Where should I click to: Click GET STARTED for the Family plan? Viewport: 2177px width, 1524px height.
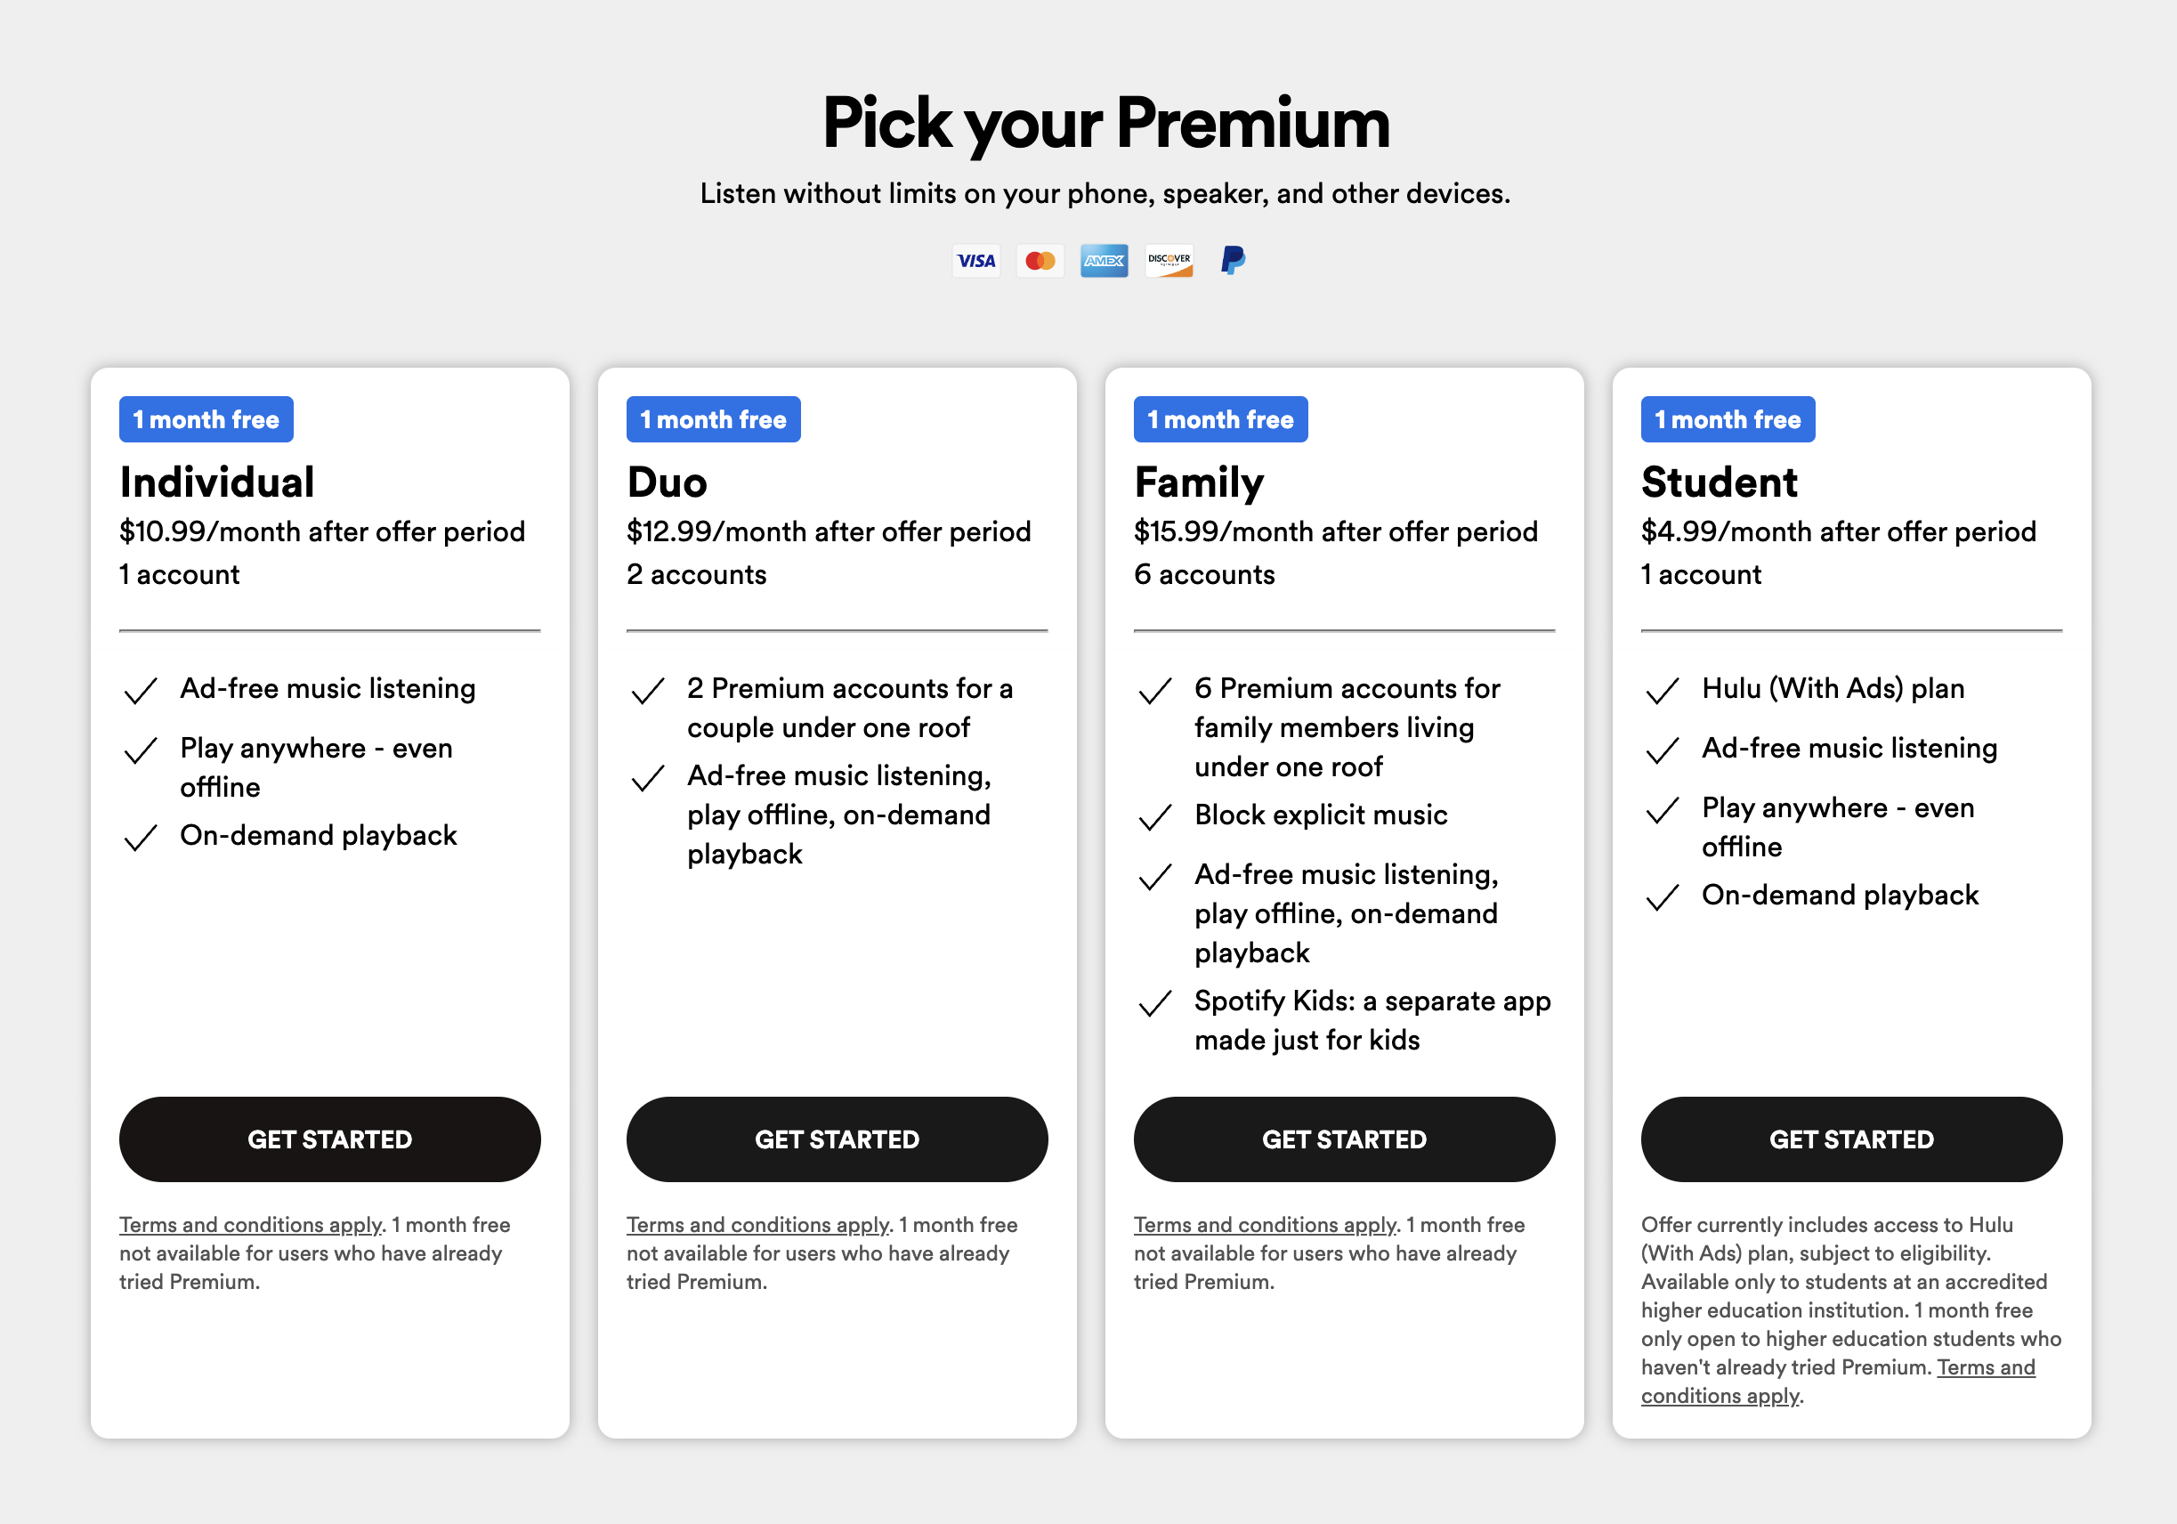coord(1345,1139)
